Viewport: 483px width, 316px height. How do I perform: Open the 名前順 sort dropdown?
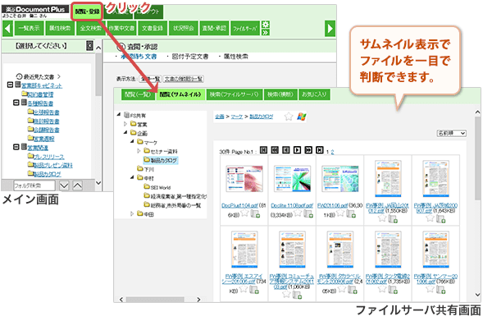[452, 133]
